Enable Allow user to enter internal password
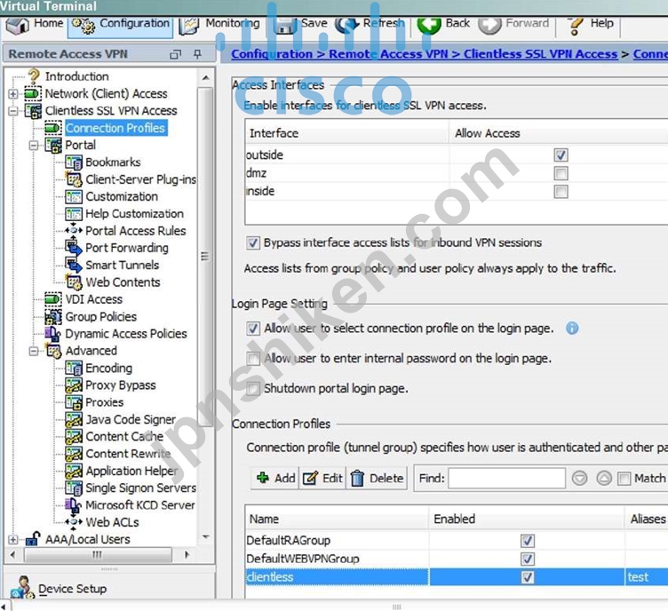668x611 pixels. click(252, 359)
